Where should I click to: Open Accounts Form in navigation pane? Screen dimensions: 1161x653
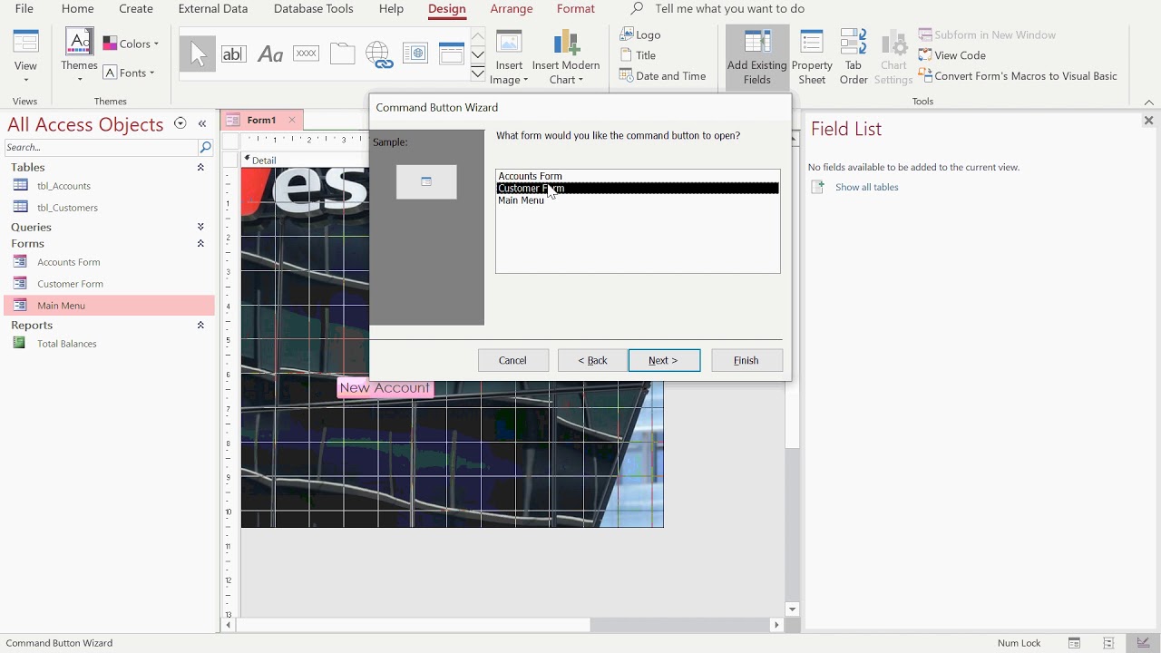(x=68, y=262)
